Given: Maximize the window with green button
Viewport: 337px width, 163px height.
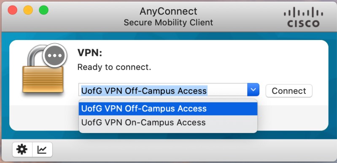Looking at the screenshot, I should [x=43, y=10].
